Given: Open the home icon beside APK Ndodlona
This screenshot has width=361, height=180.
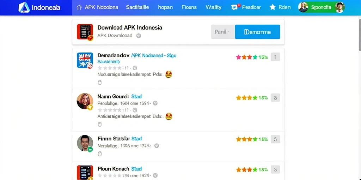Looking at the screenshot, I should (79, 7).
